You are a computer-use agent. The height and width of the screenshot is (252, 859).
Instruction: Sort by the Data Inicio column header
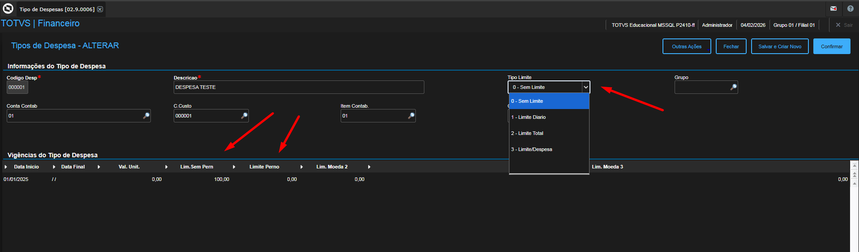coord(26,167)
